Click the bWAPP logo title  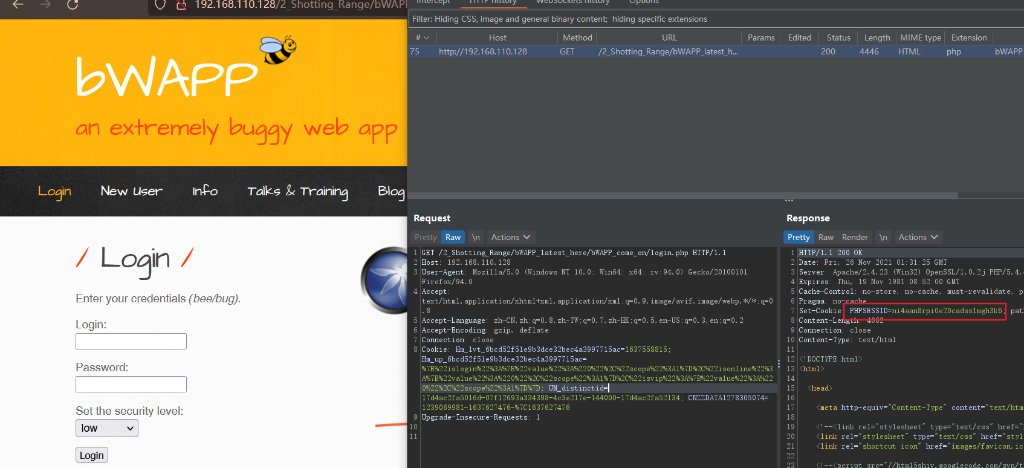pyautogui.click(x=167, y=77)
